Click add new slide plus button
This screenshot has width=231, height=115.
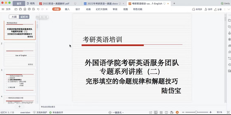tap(19, 106)
